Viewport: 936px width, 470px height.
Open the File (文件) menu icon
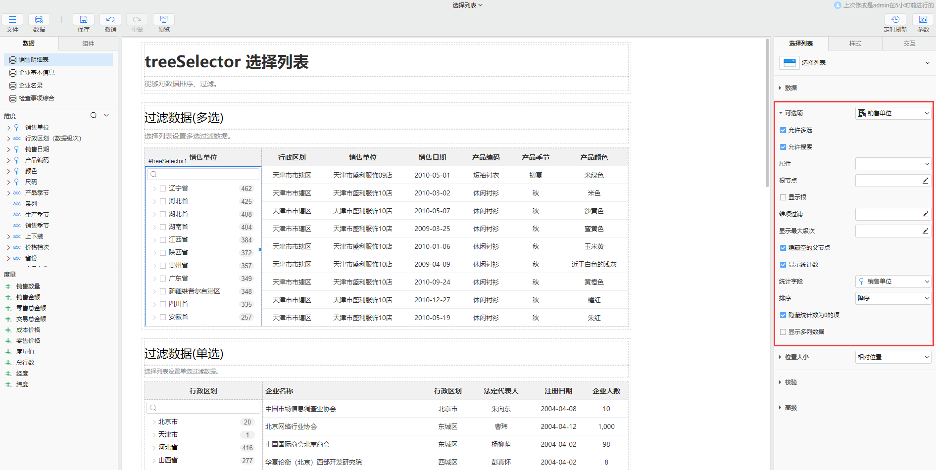12,20
